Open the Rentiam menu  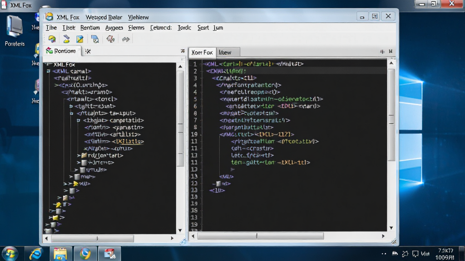click(90, 28)
